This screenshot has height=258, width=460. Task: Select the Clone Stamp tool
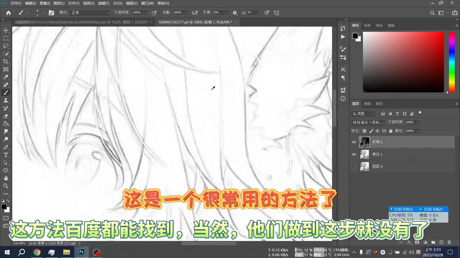point(6,101)
